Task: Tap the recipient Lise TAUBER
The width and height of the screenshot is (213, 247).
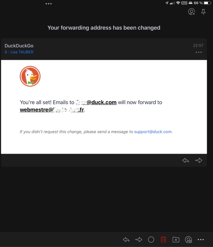Action: [22, 52]
